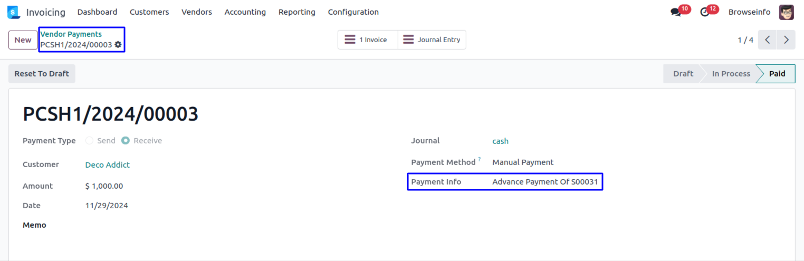Select the Send payment type radio
This screenshot has height=261, width=804.
point(89,141)
